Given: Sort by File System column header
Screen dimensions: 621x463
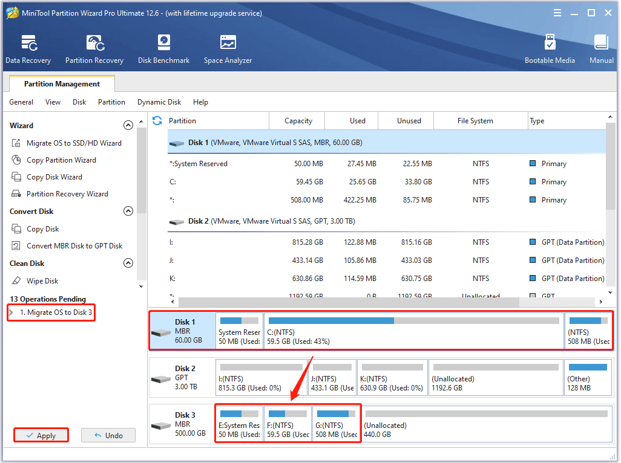Looking at the screenshot, I should pos(481,121).
